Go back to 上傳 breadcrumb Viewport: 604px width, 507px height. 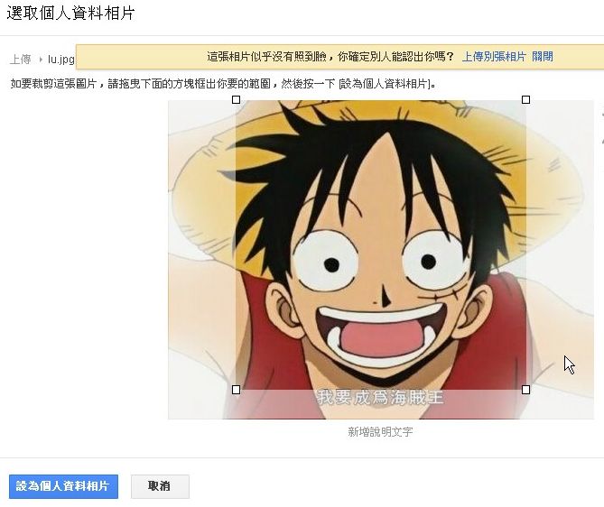pos(21,60)
